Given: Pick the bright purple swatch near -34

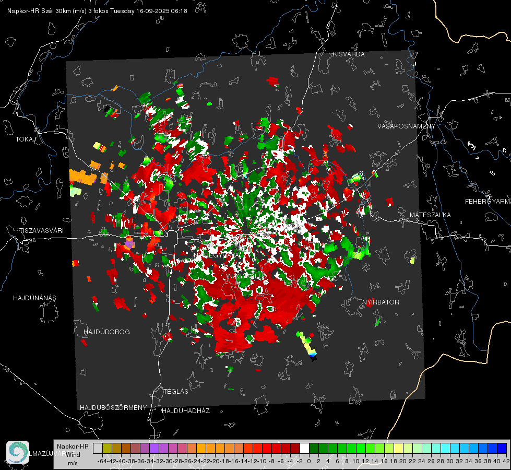Looking at the screenshot, I should (x=154, y=448).
